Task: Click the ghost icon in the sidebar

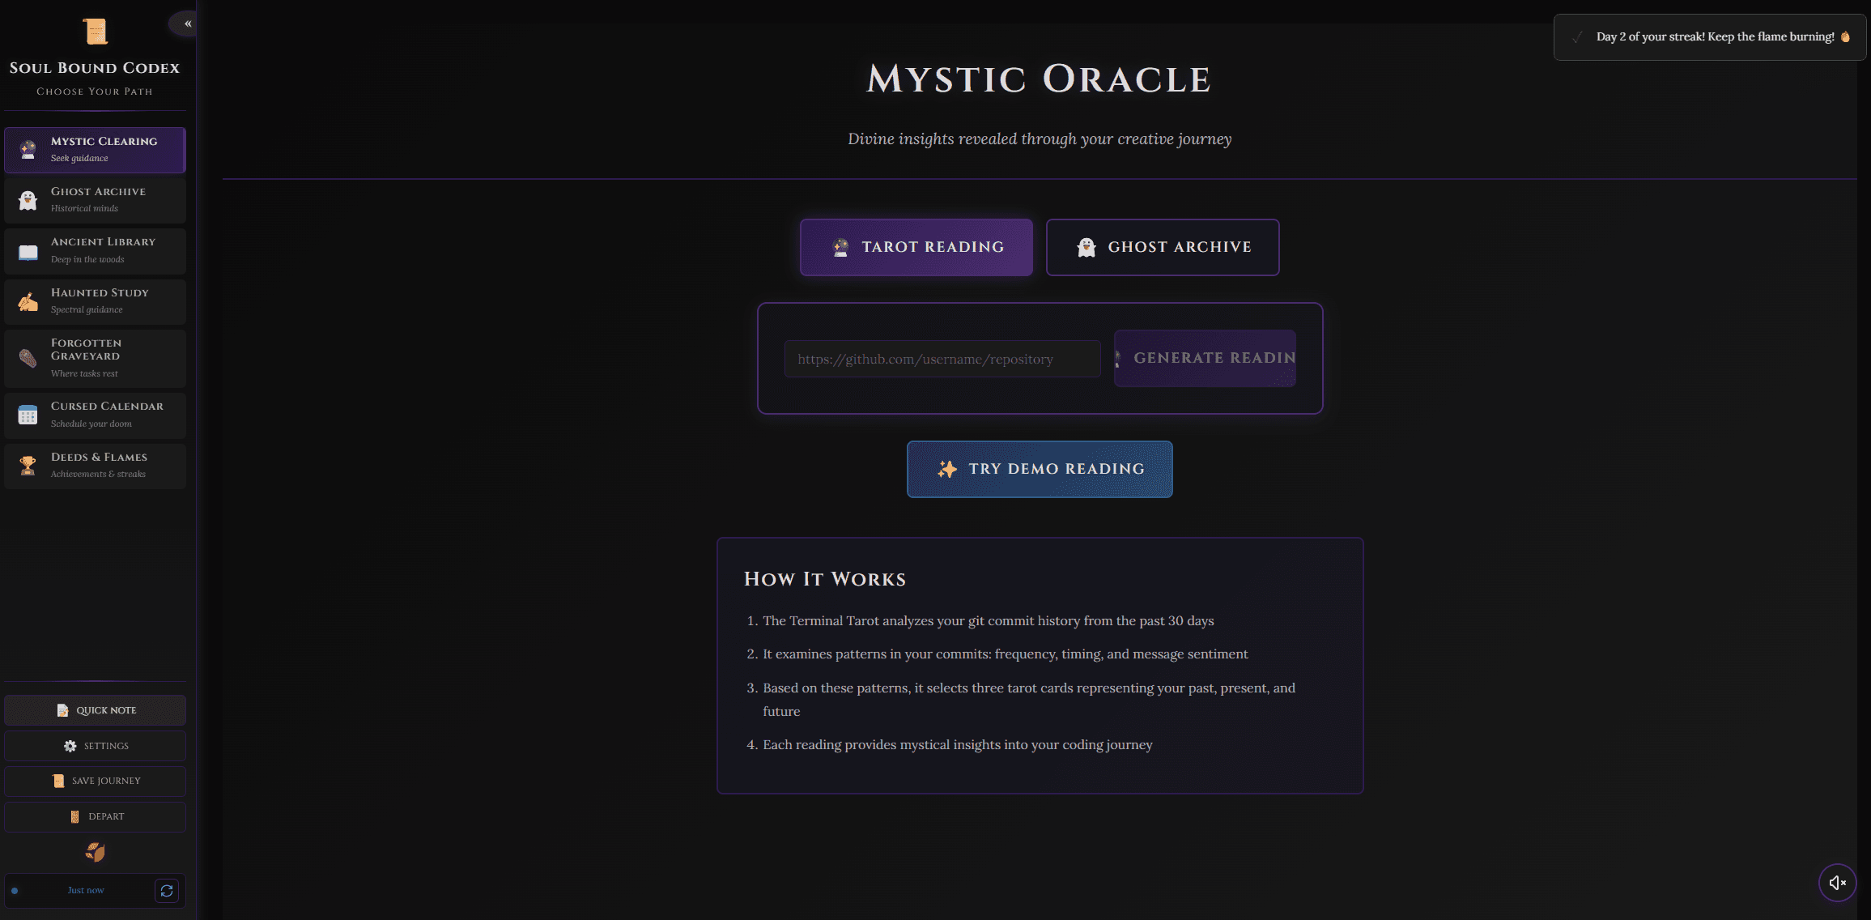Action: (x=28, y=200)
